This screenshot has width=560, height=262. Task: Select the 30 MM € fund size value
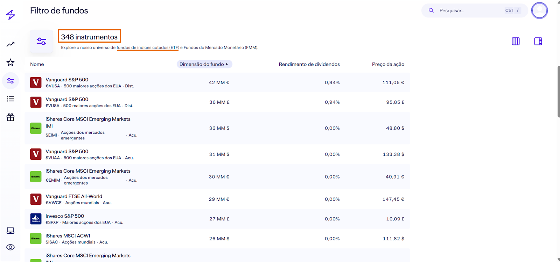tap(219, 177)
